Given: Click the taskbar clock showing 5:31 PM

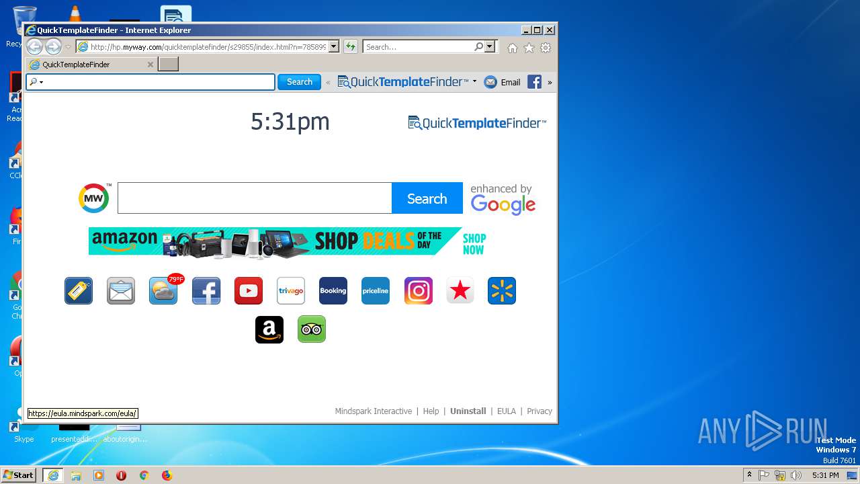Looking at the screenshot, I should tap(826, 475).
